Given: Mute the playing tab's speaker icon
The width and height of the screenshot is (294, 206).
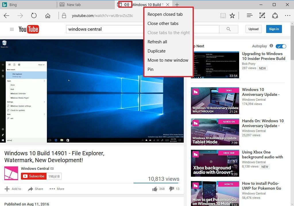Looking at the screenshot, I should [x=126, y=5].
